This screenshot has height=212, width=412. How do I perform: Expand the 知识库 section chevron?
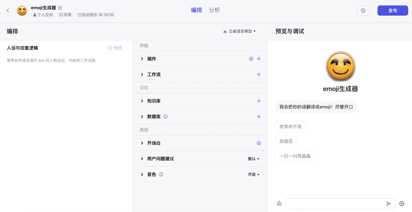[142, 101]
